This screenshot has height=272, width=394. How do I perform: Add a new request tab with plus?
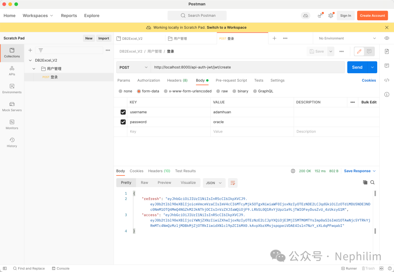[x=274, y=38]
